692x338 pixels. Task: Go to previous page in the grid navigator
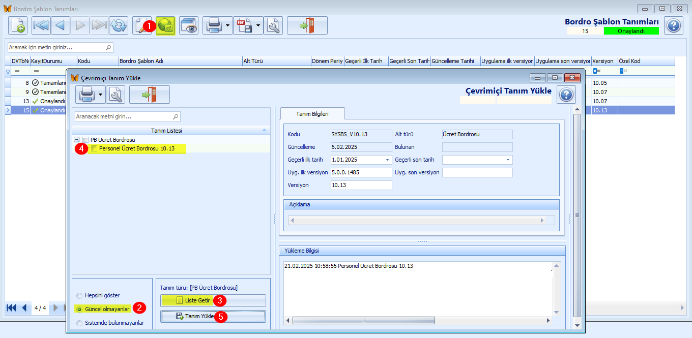pos(24,308)
